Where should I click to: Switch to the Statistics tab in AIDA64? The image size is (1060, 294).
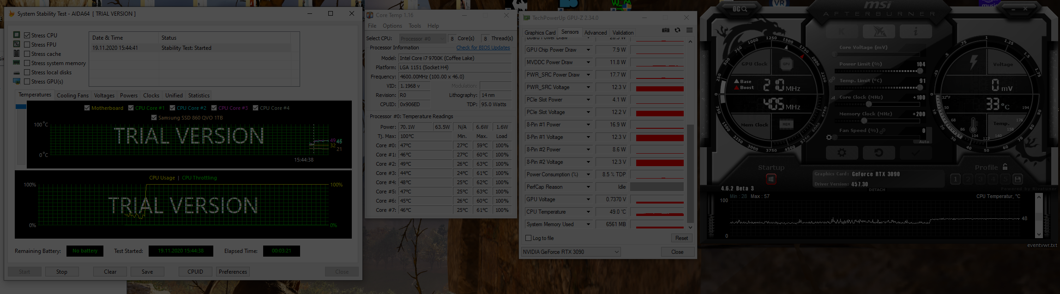click(199, 96)
